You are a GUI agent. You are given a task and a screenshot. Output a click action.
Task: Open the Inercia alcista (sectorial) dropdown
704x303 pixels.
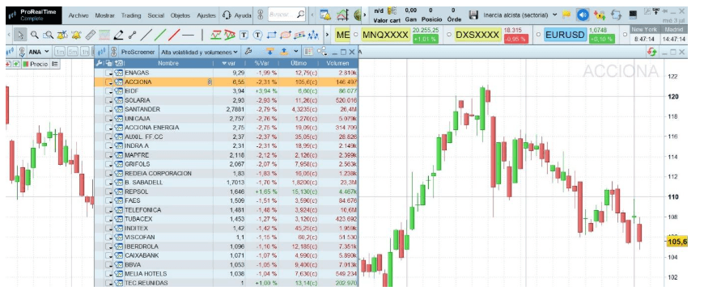tap(520, 15)
